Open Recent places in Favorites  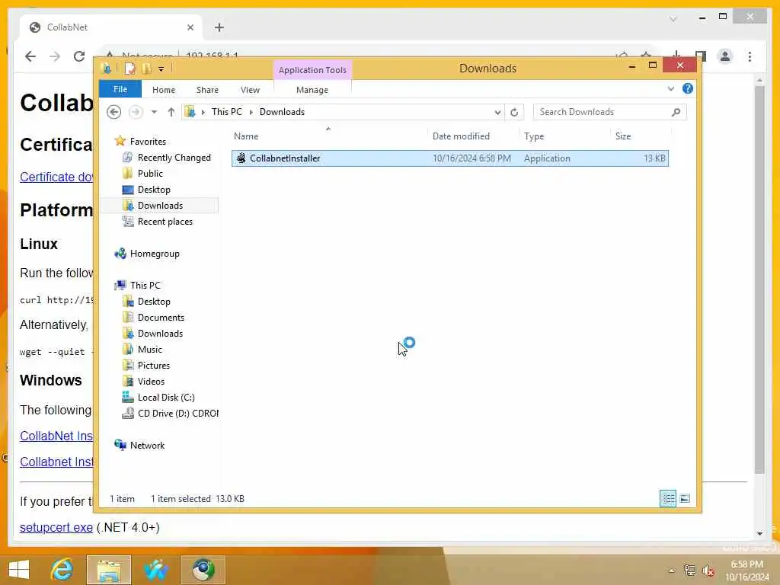(165, 222)
